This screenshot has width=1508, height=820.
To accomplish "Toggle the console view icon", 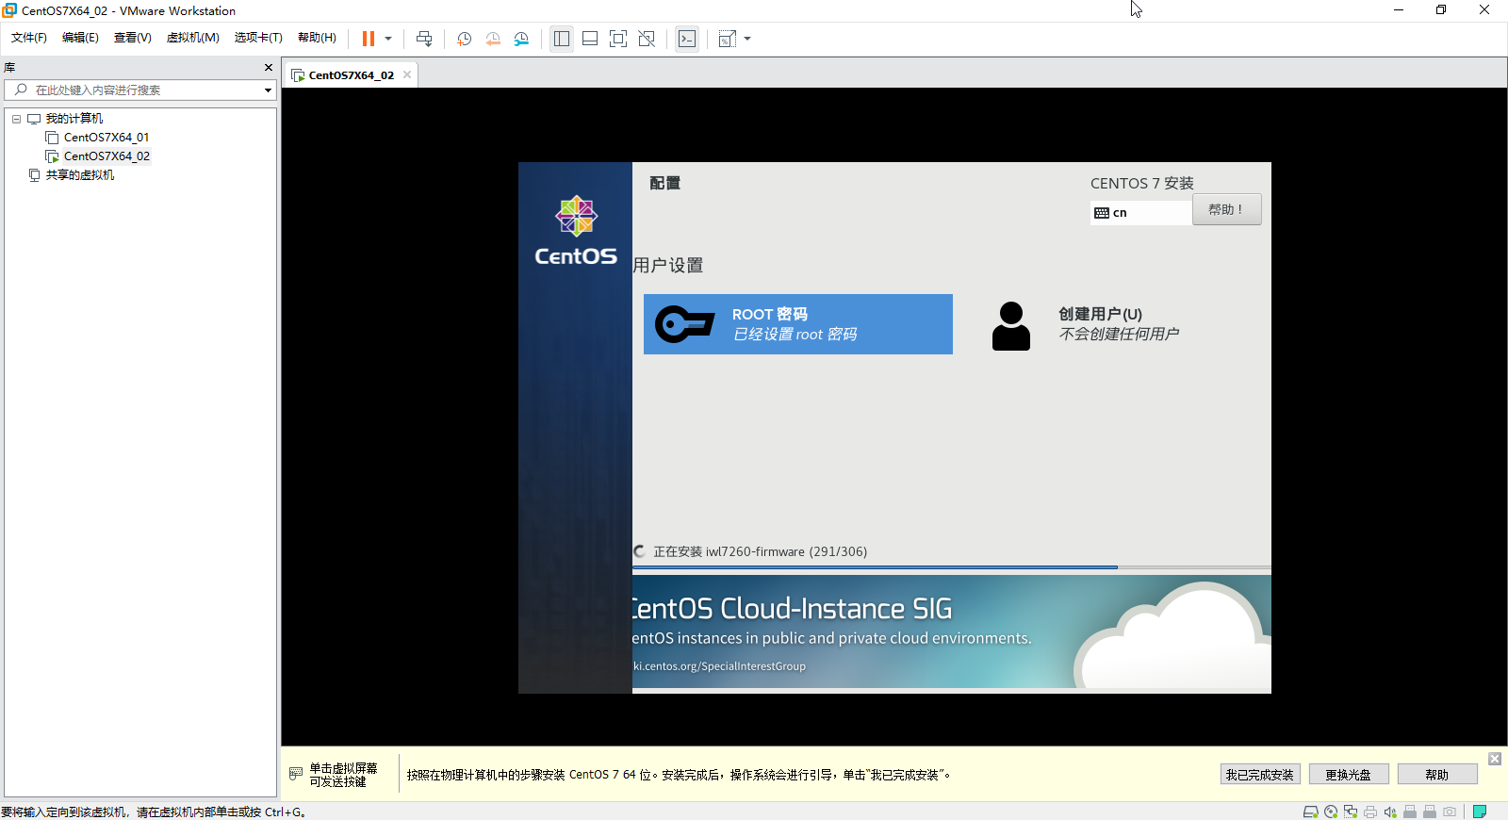I will [x=687, y=39].
